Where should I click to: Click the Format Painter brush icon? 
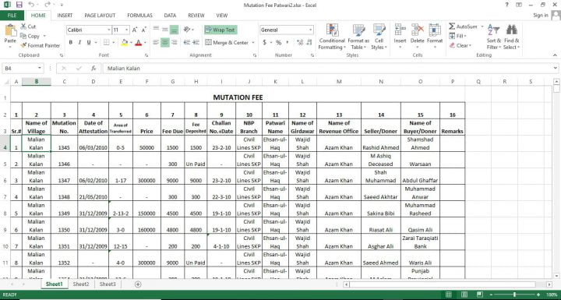point(23,45)
